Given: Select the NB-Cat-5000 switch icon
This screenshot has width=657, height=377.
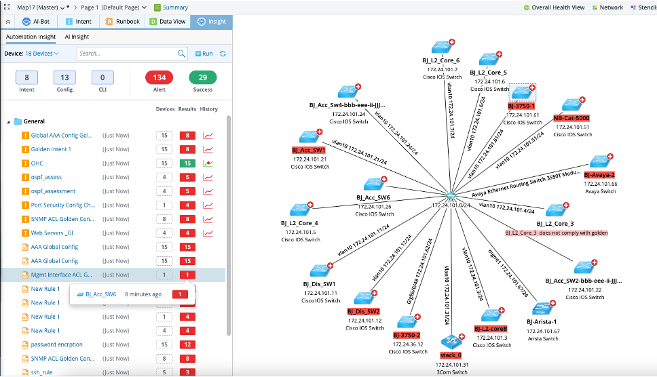Looking at the screenshot, I should [x=572, y=104].
